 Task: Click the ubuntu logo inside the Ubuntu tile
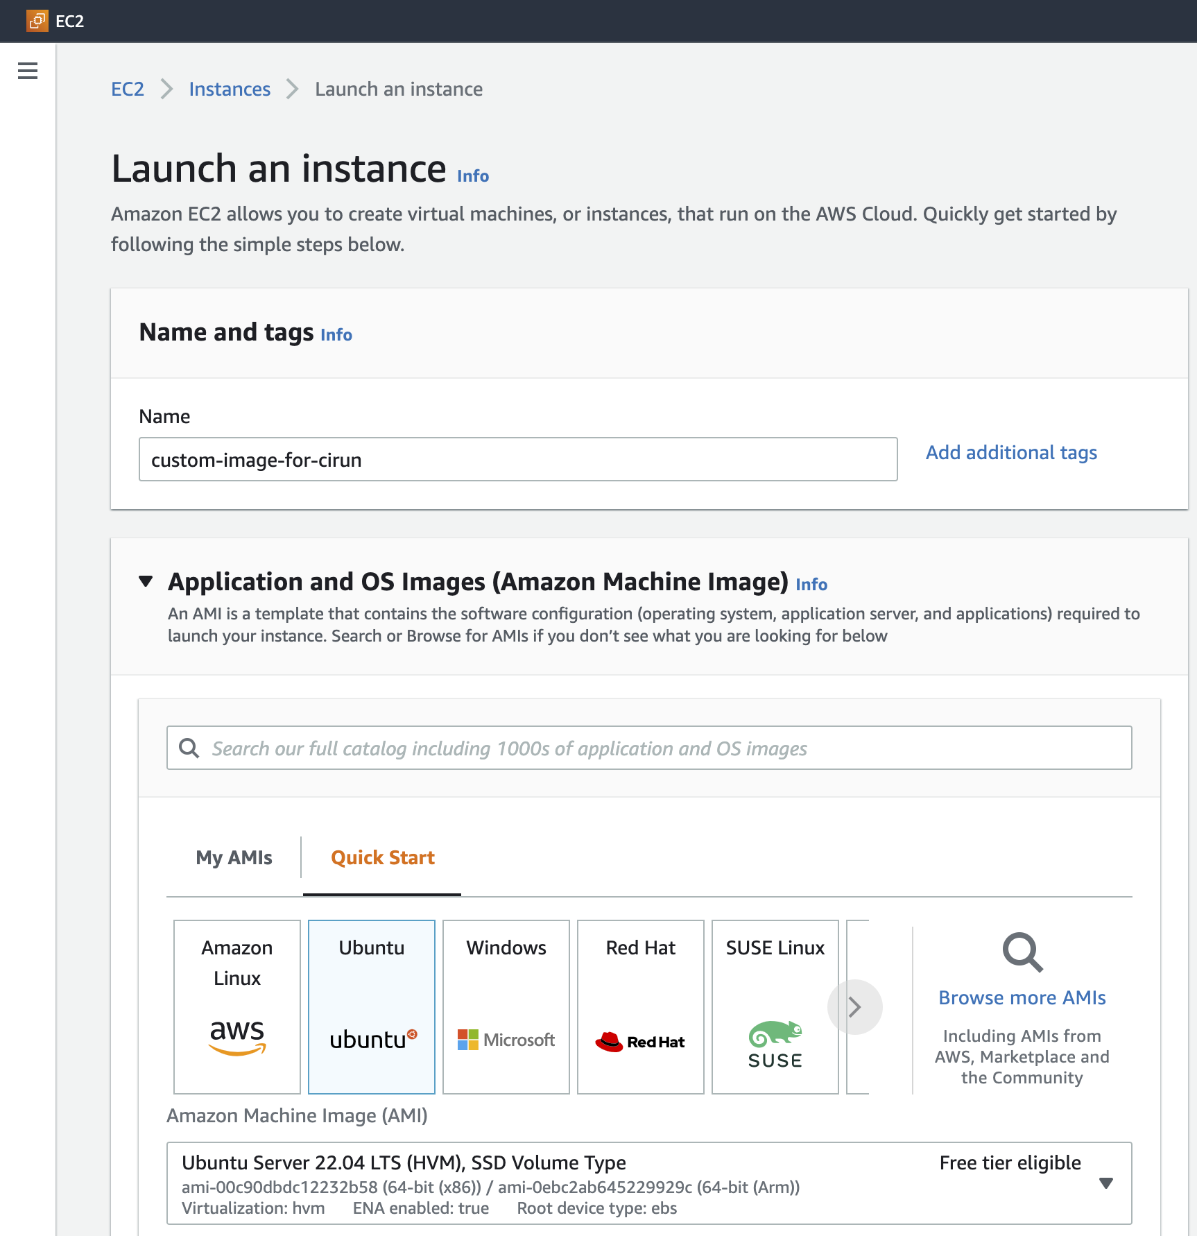(372, 1037)
